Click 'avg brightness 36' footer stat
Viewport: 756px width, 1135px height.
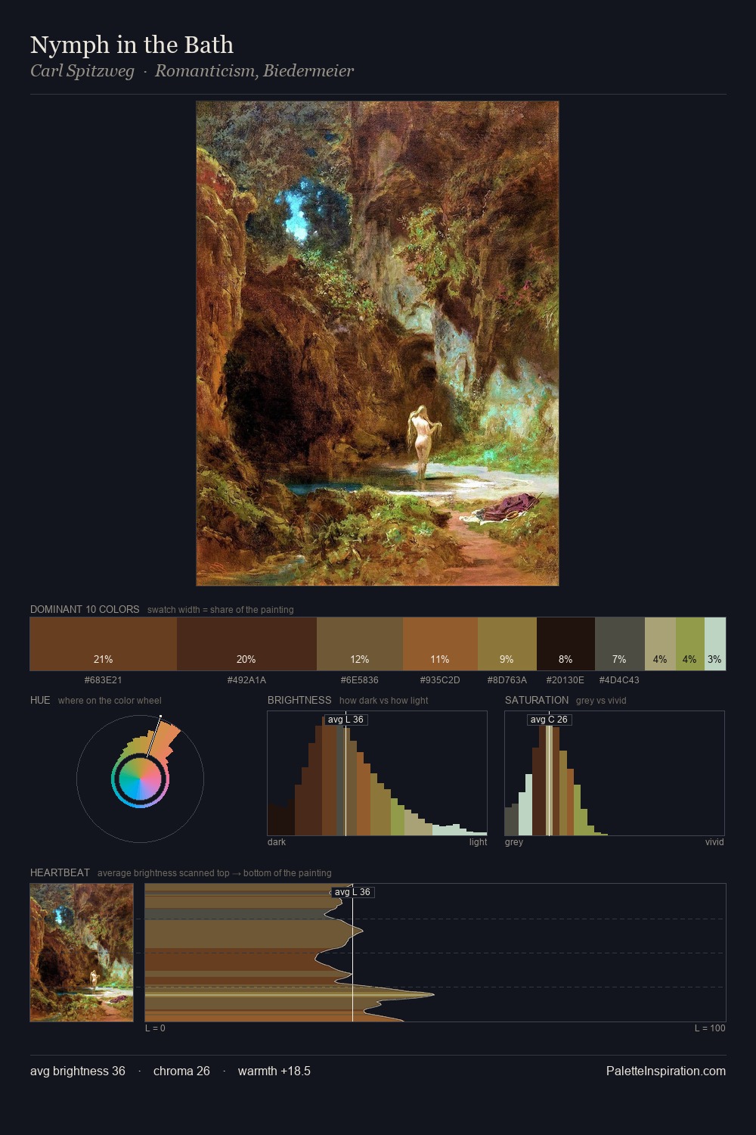[x=78, y=1071]
